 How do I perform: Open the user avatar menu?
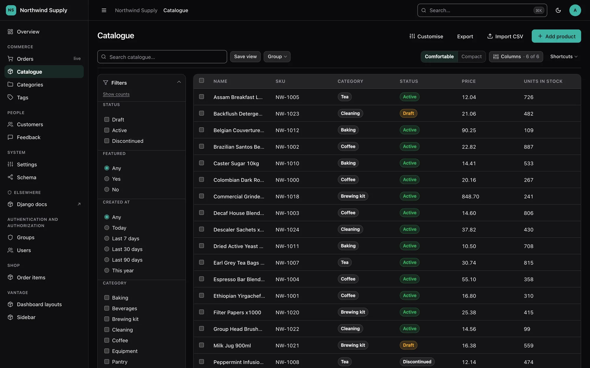coord(575,10)
